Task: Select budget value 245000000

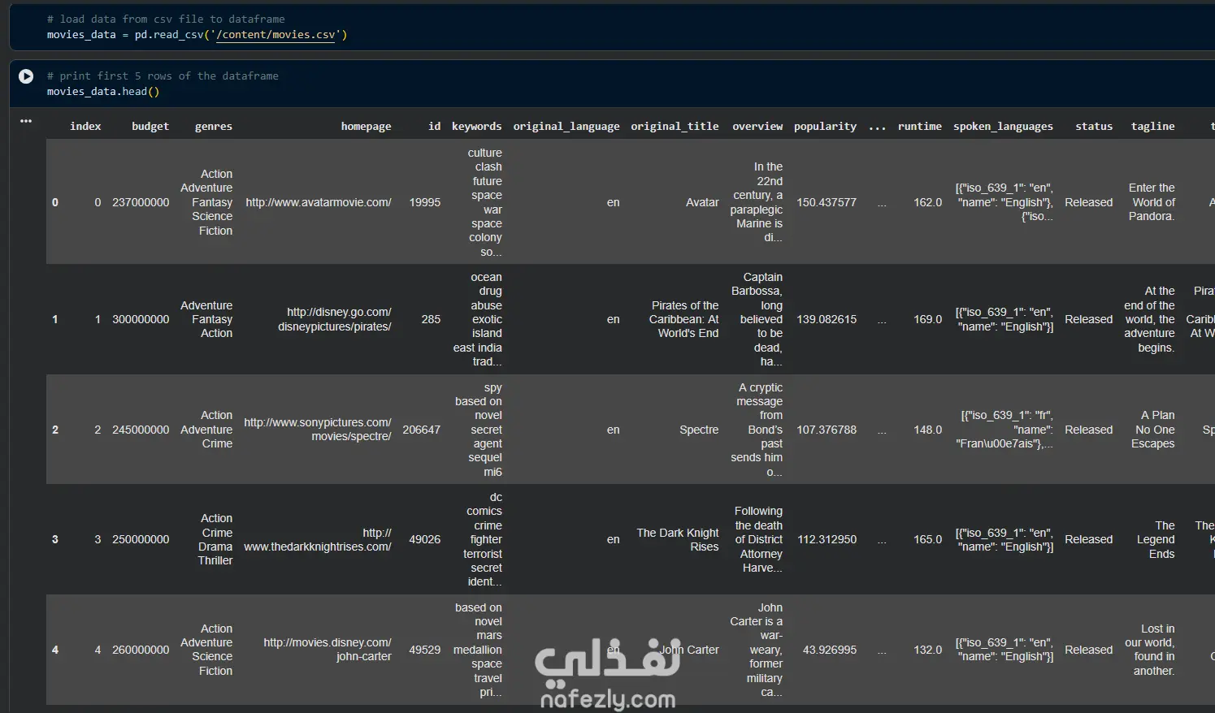Action: [x=141, y=430]
